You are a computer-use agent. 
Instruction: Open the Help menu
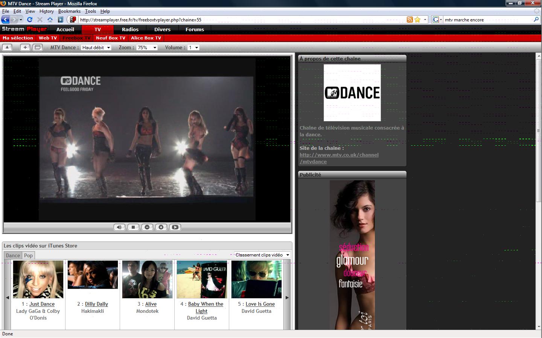click(x=105, y=11)
